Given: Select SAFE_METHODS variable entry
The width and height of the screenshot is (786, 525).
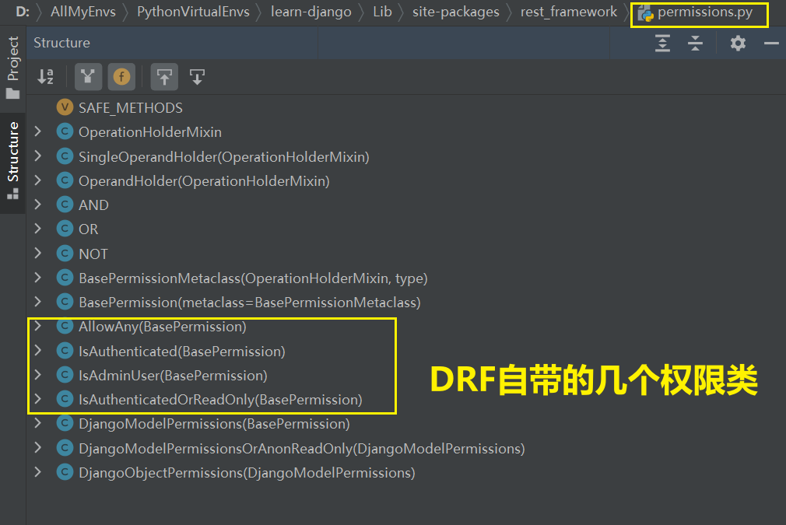Looking at the screenshot, I should pos(130,107).
